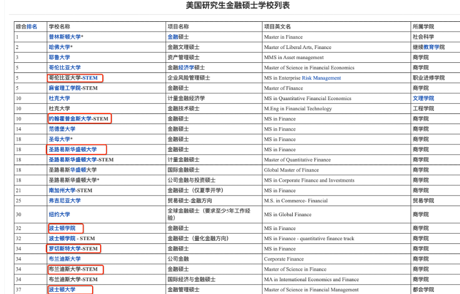This screenshot has height=294, width=460.
Task: Visit the 弗吉尼亚大学 link
Action: [x=65, y=201]
